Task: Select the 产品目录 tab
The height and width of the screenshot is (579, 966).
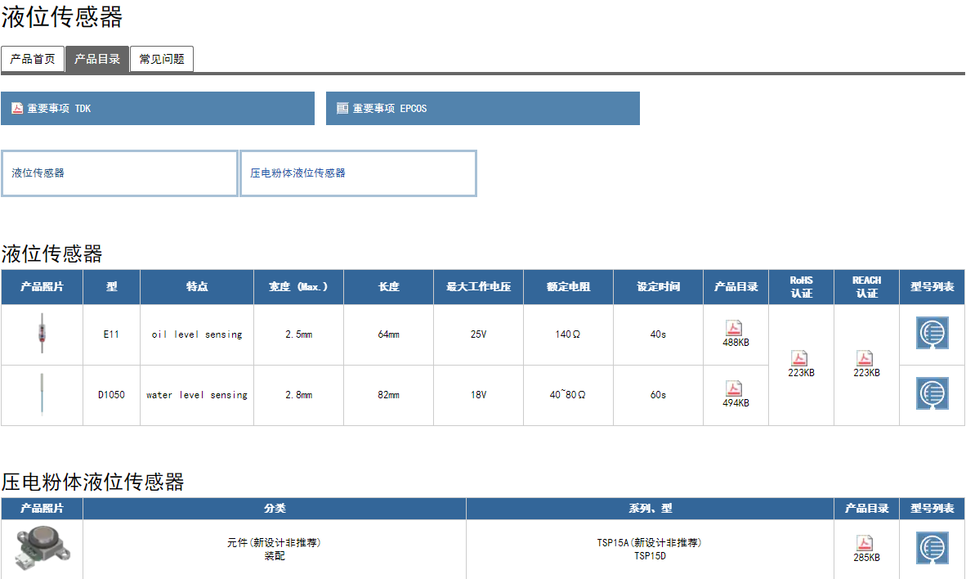Action: (97, 59)
